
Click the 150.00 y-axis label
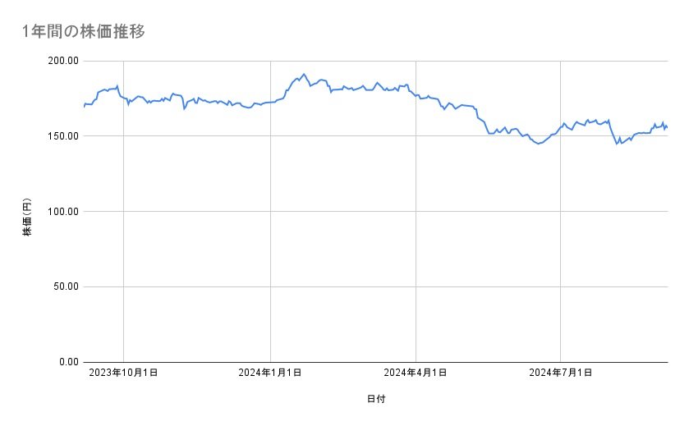(62, 136)
